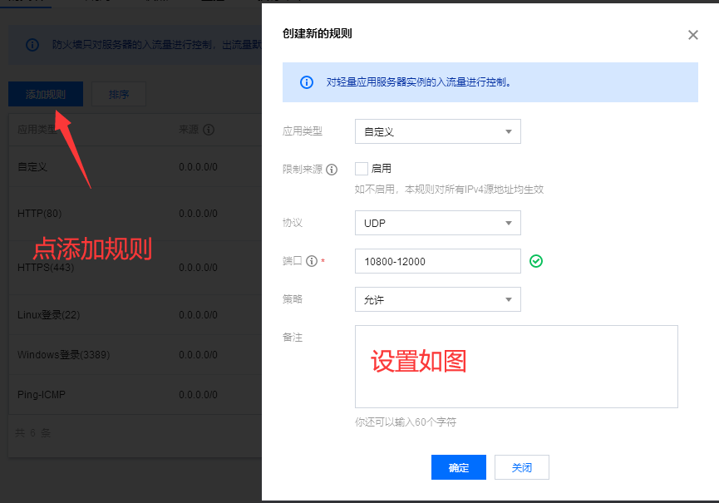Click the info icon in the firewall notice banner
This screenshot has height=503, width=719.
(x=32, y=45)
